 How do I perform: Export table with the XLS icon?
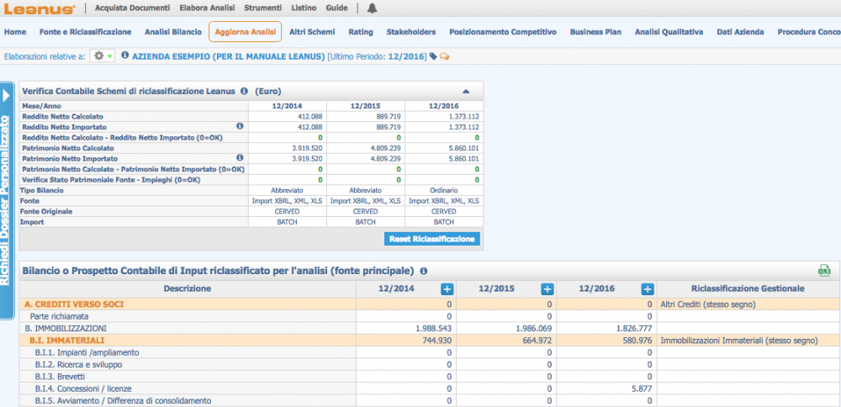click(x=824, y=271)
